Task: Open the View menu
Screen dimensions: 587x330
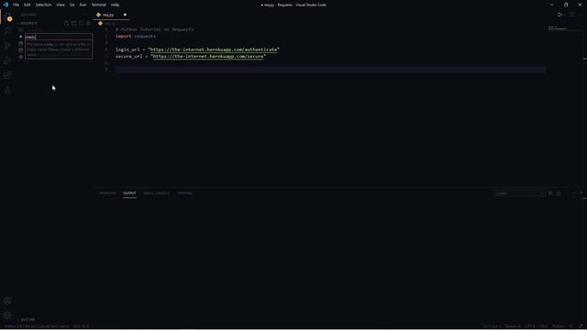Action: point(61,5)
